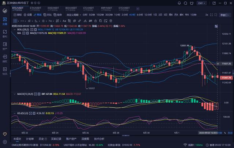Switch to the XRP/USDT tab
The image size is (234, 148).
pyautogui.click(x=106, y=9)
